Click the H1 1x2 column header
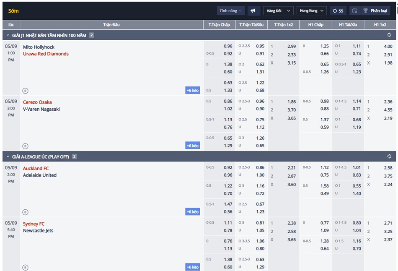The height and width of the screenshot is (271, 398). tap(380, 25)
